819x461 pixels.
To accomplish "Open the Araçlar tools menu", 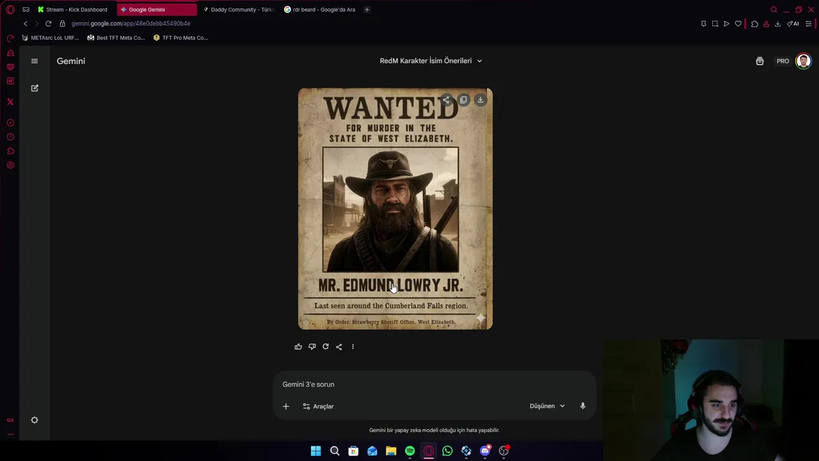I will click(318, 406).
